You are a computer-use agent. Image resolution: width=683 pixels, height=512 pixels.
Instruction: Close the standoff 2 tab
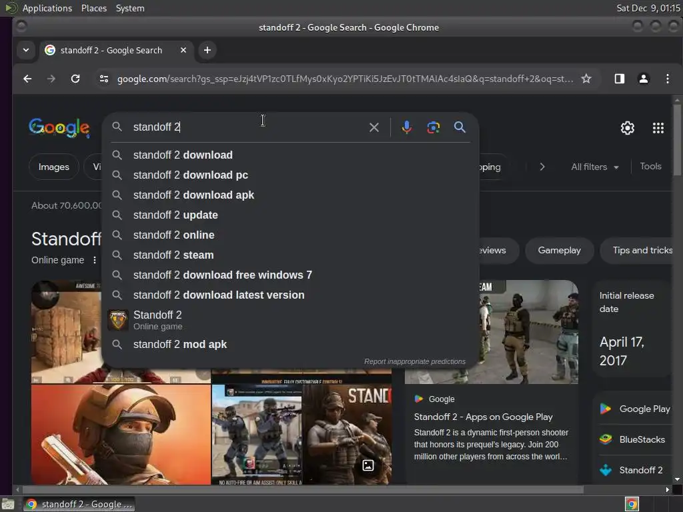[x=183, y=50]
